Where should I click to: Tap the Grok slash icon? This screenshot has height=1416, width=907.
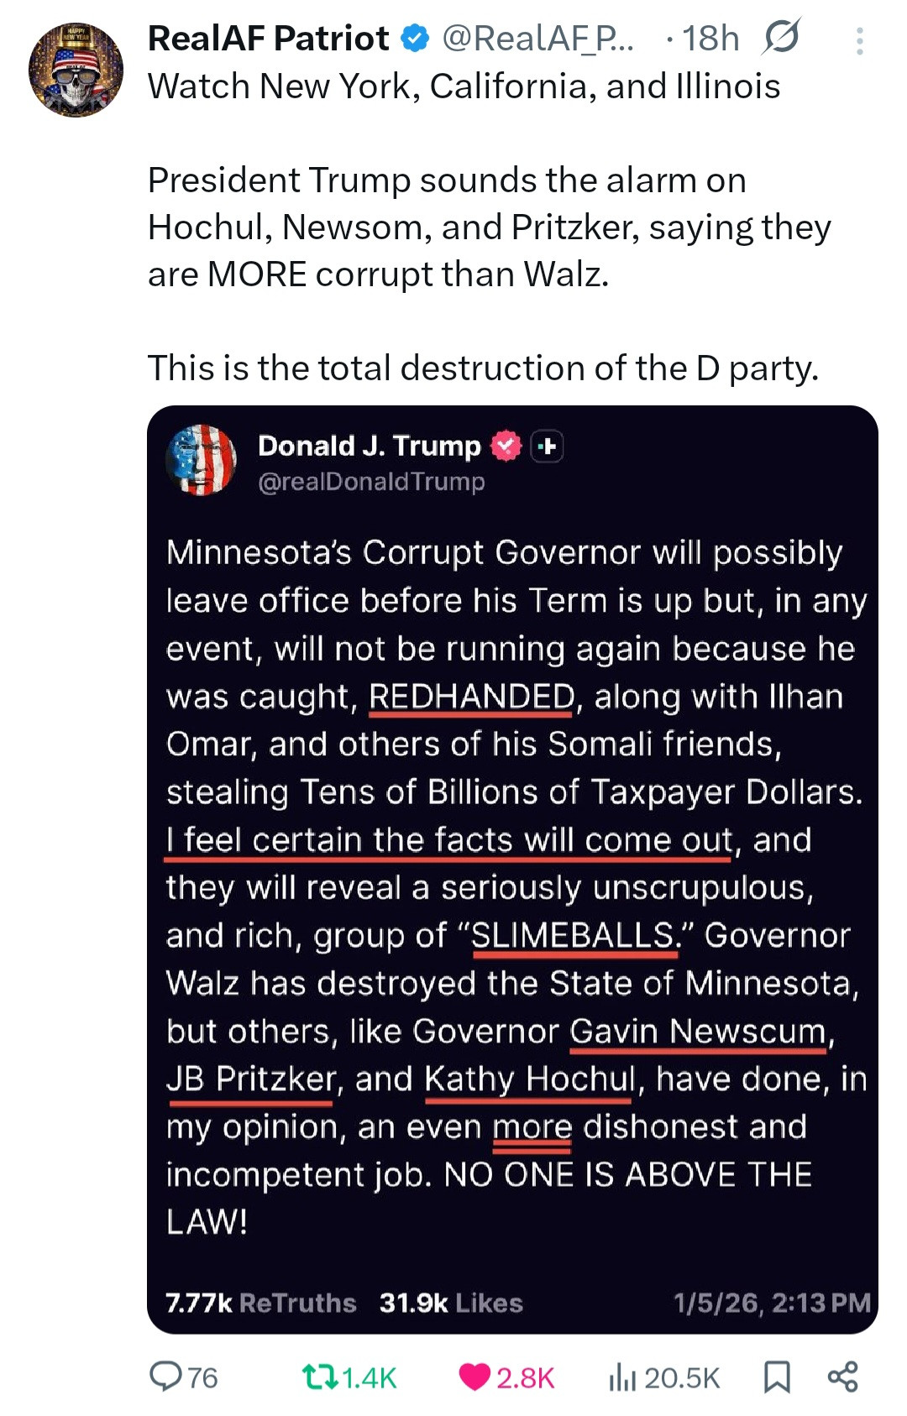(781, 39)
